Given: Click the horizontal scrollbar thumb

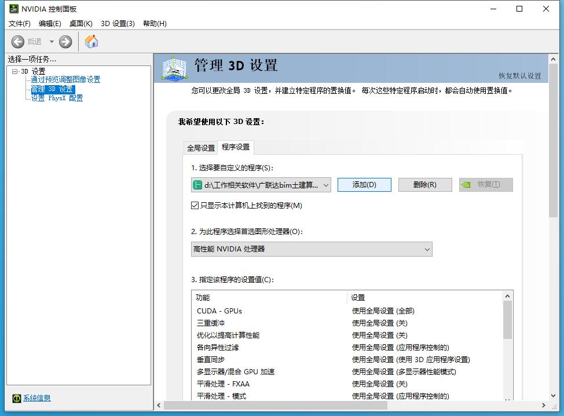Looking at the screenshot, I should coord(276,406).
